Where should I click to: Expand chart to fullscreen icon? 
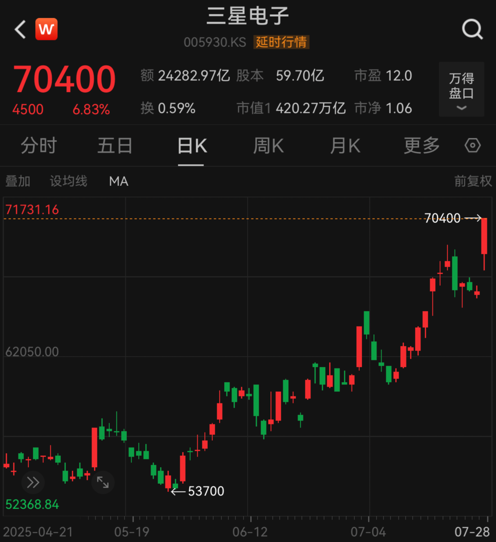(103, 482)
